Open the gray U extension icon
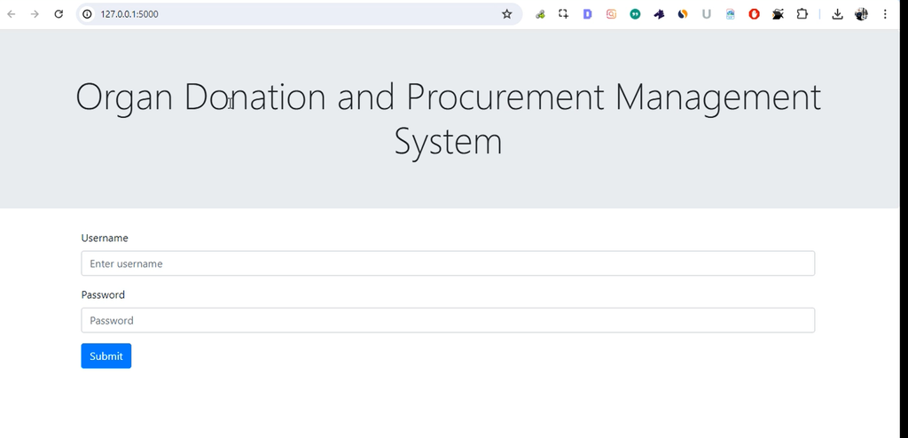This screenshot has width=908, height=438. (707, 14)
